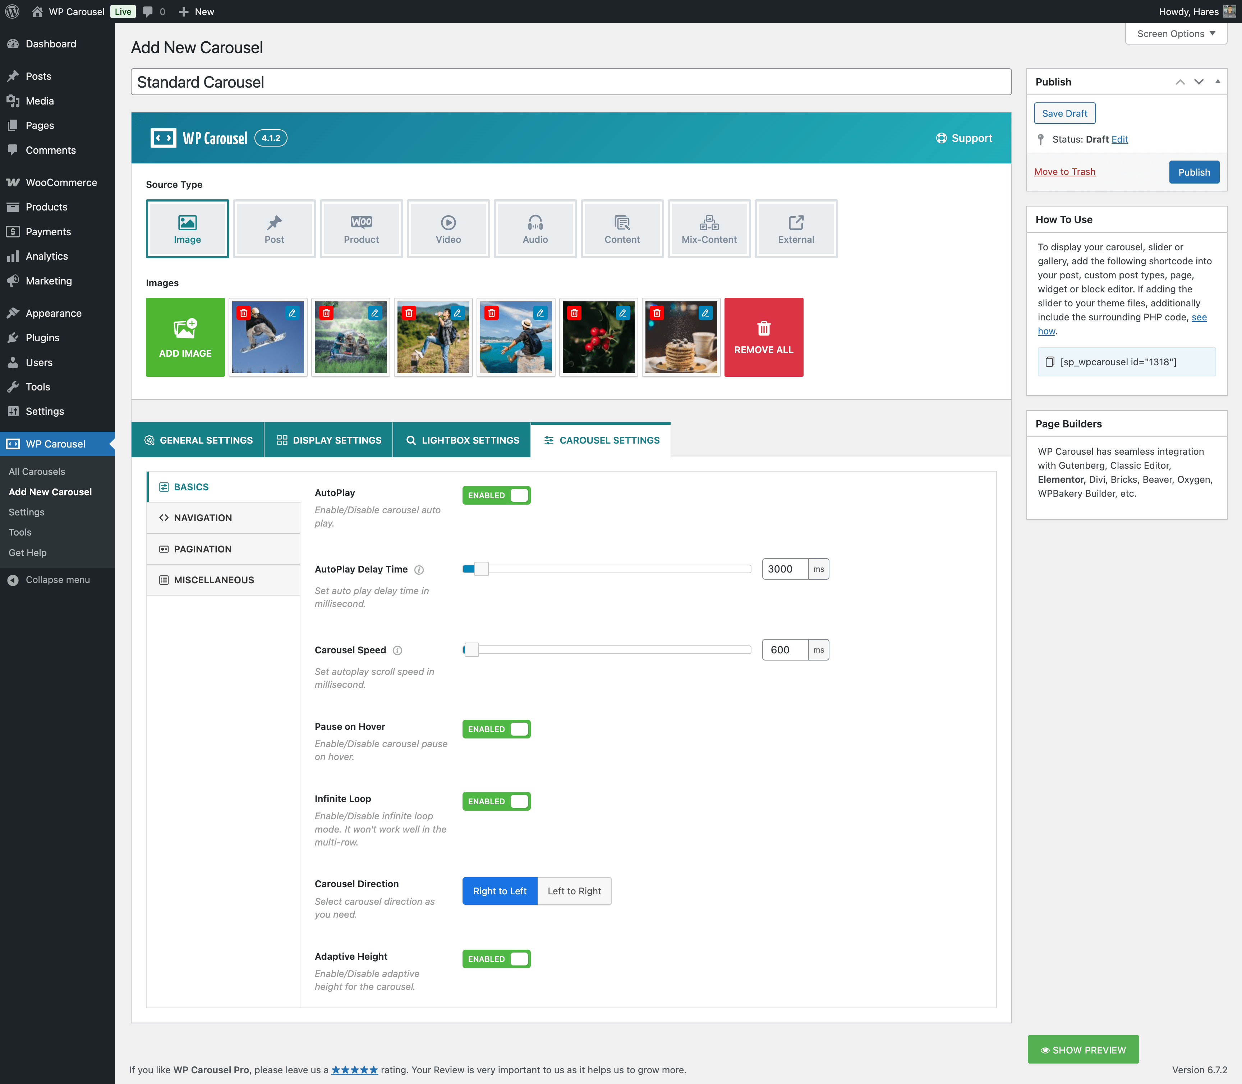Open the General Settings tab
This screenshot has height=1084, width=1242.
[198, 440]
